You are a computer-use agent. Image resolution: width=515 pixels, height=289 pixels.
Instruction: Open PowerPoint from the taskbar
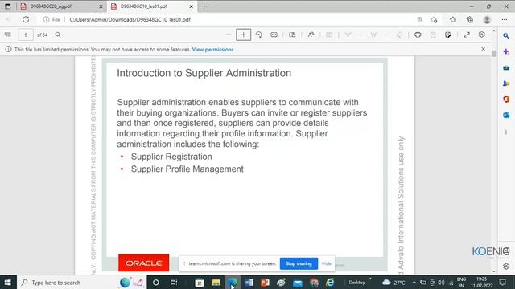coord(265,282)
